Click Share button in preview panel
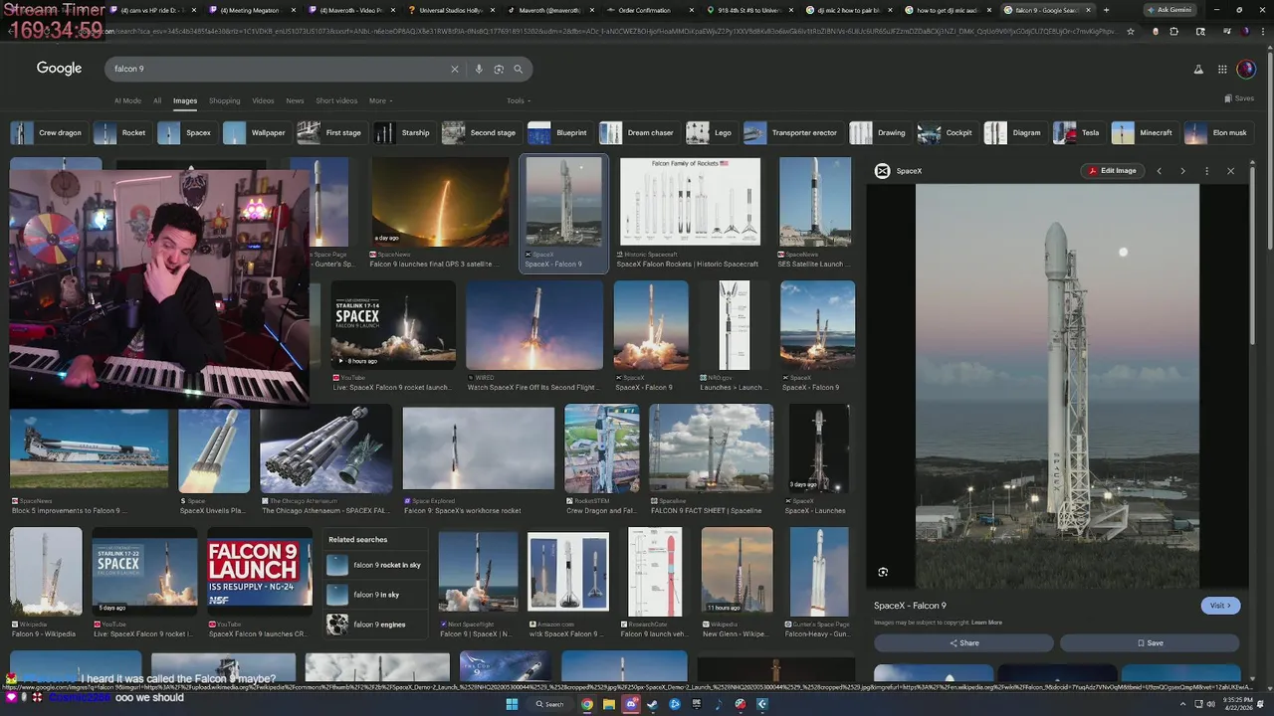1274x716 pixels. (963, 643)
